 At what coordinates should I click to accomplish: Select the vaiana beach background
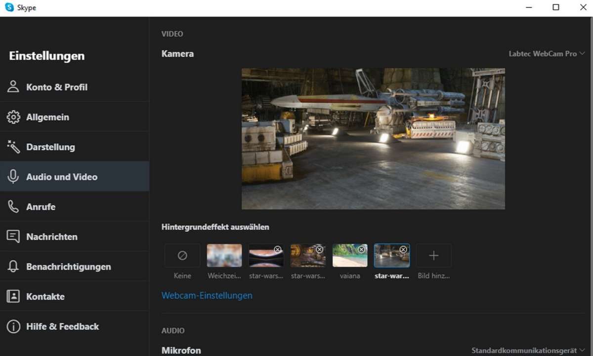[x=350, y=256]
